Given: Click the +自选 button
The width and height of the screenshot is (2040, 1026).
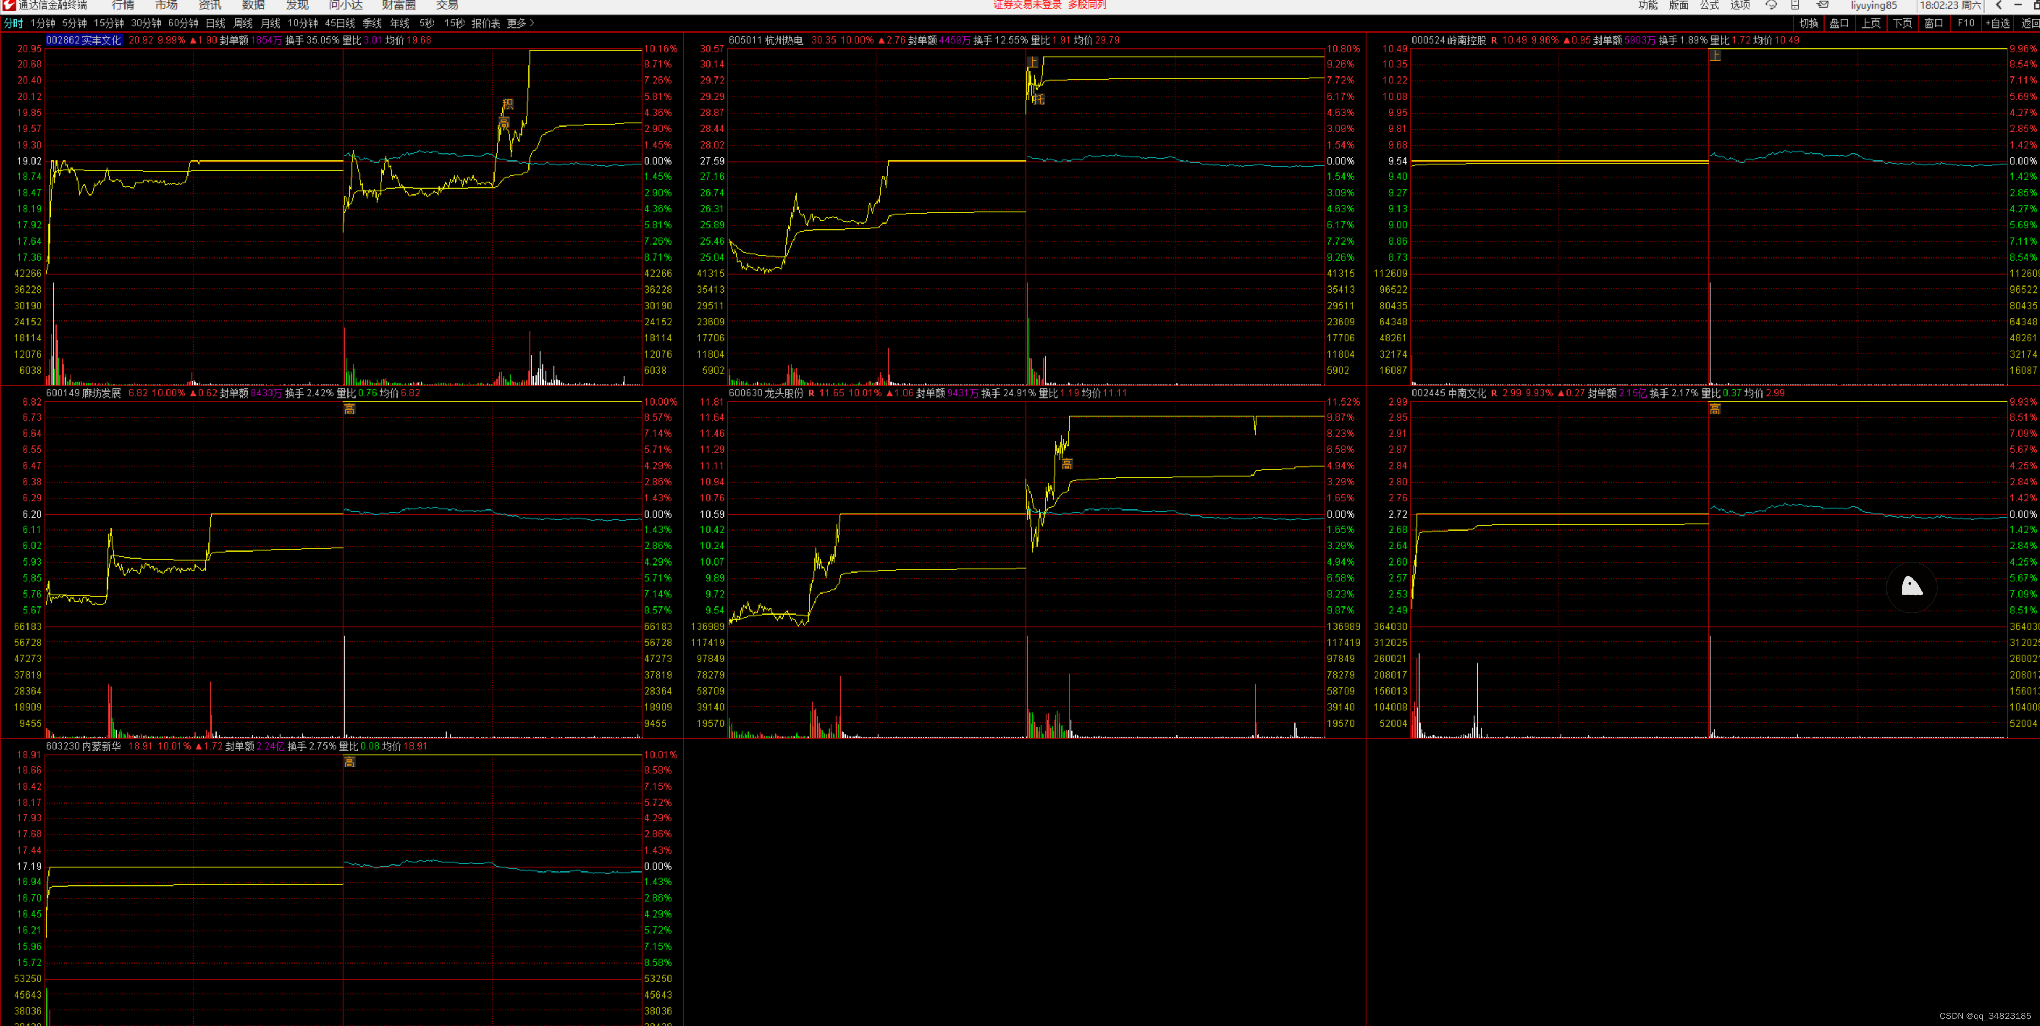Looking at the screenshot, I should click(x=1997, y=23).
